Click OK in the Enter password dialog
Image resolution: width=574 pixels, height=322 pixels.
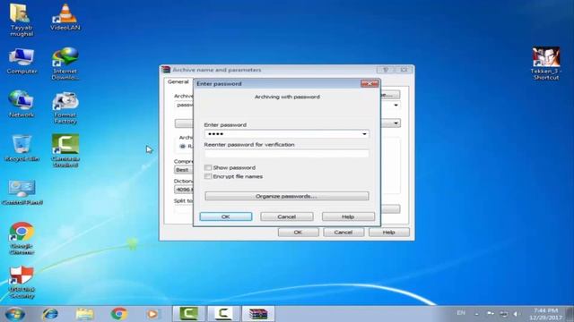226,216
